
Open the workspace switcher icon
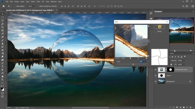pyautogui.click(x=187, y=6)
